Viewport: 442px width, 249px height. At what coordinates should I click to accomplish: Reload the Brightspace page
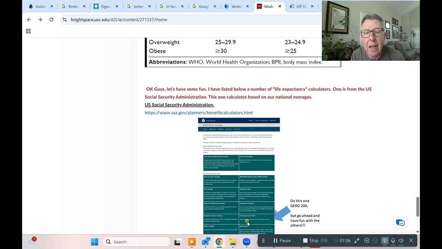point(51,20)
